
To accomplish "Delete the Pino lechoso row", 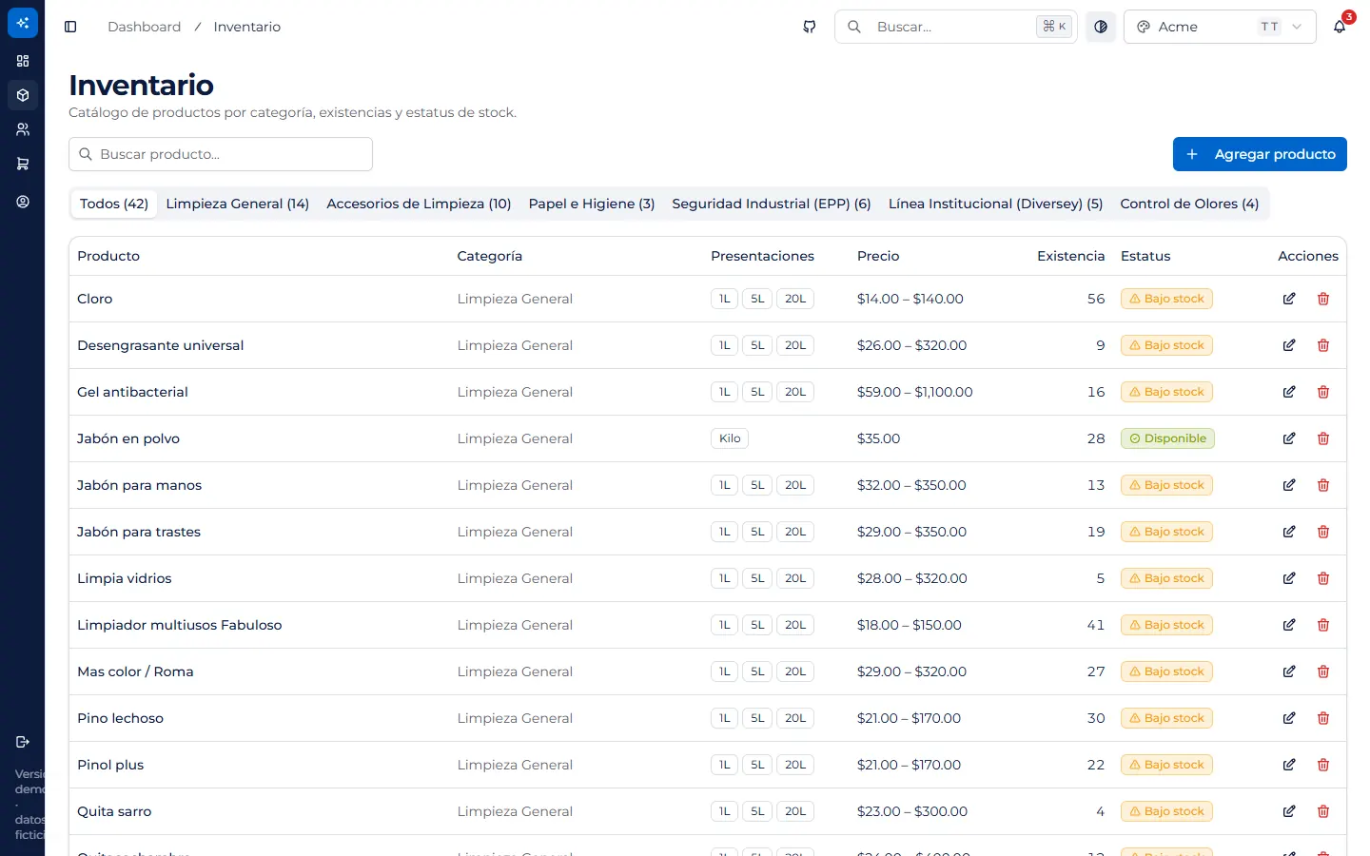I will 1323,718.
